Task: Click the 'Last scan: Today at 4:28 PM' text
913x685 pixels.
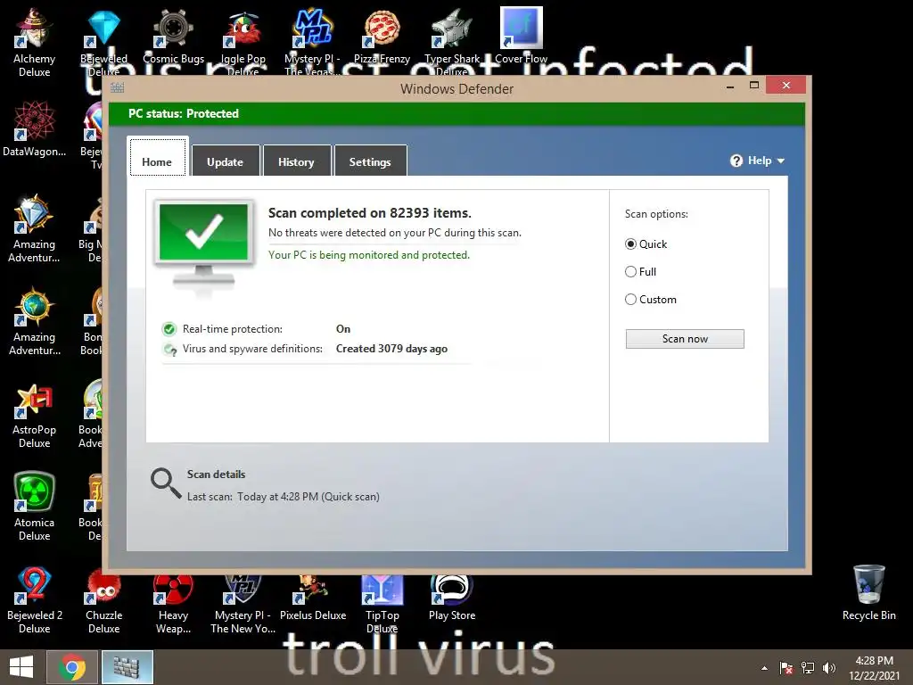Action: 283,497
